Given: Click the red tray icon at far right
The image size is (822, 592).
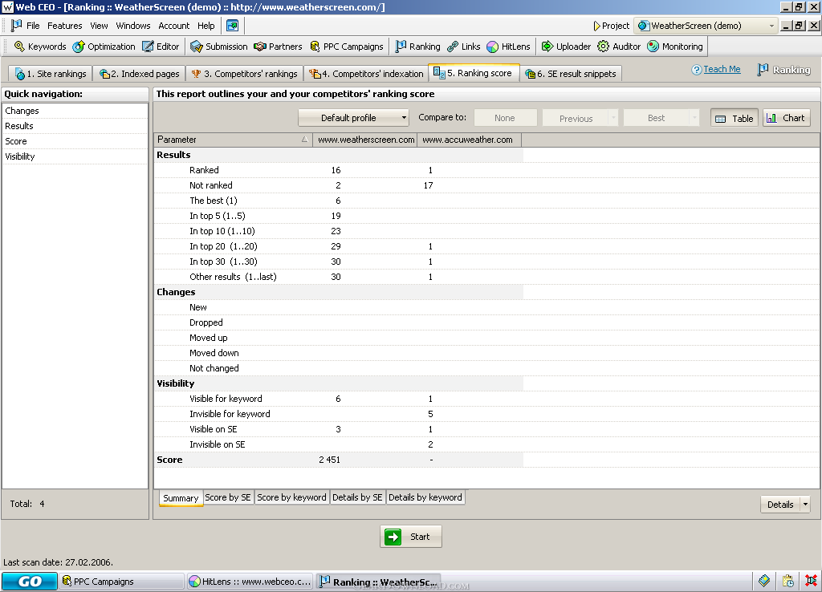Looking at the screenshot, I should (x=811, y=581).
